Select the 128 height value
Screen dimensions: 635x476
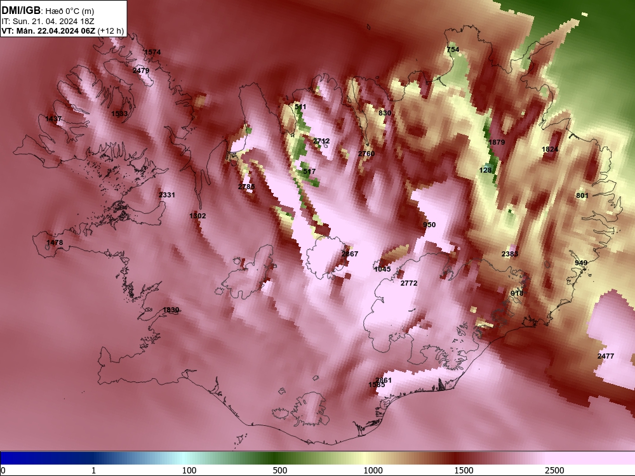click(x=485, y=170)
